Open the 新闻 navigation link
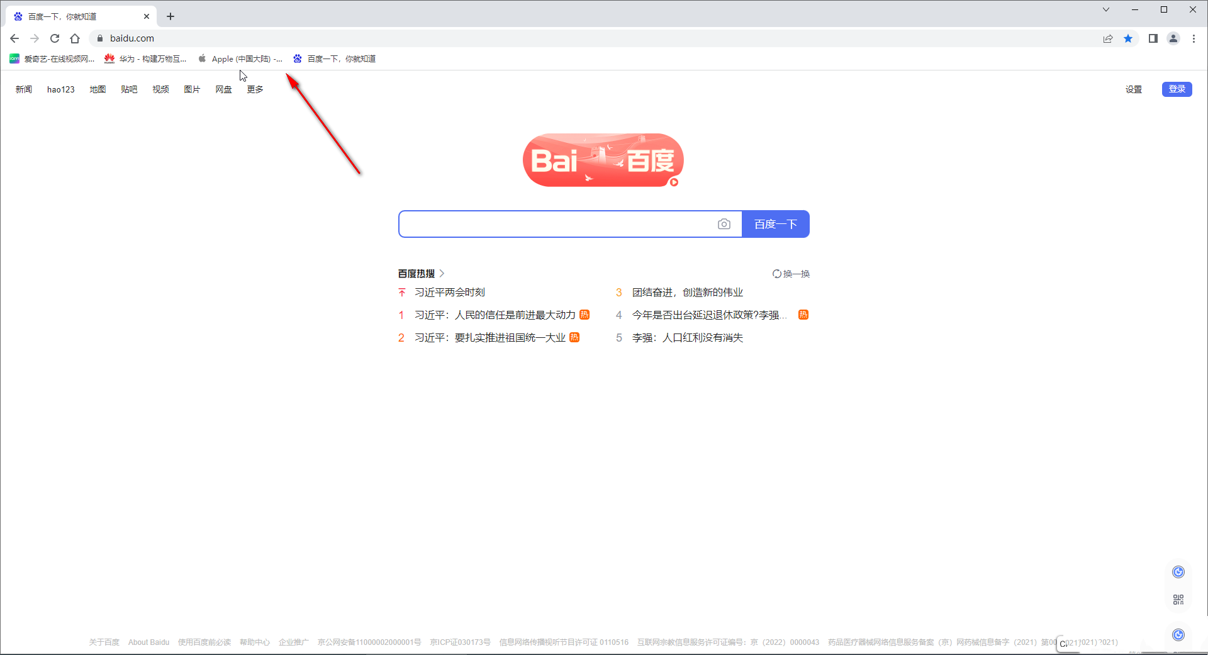 pos(24,89)
